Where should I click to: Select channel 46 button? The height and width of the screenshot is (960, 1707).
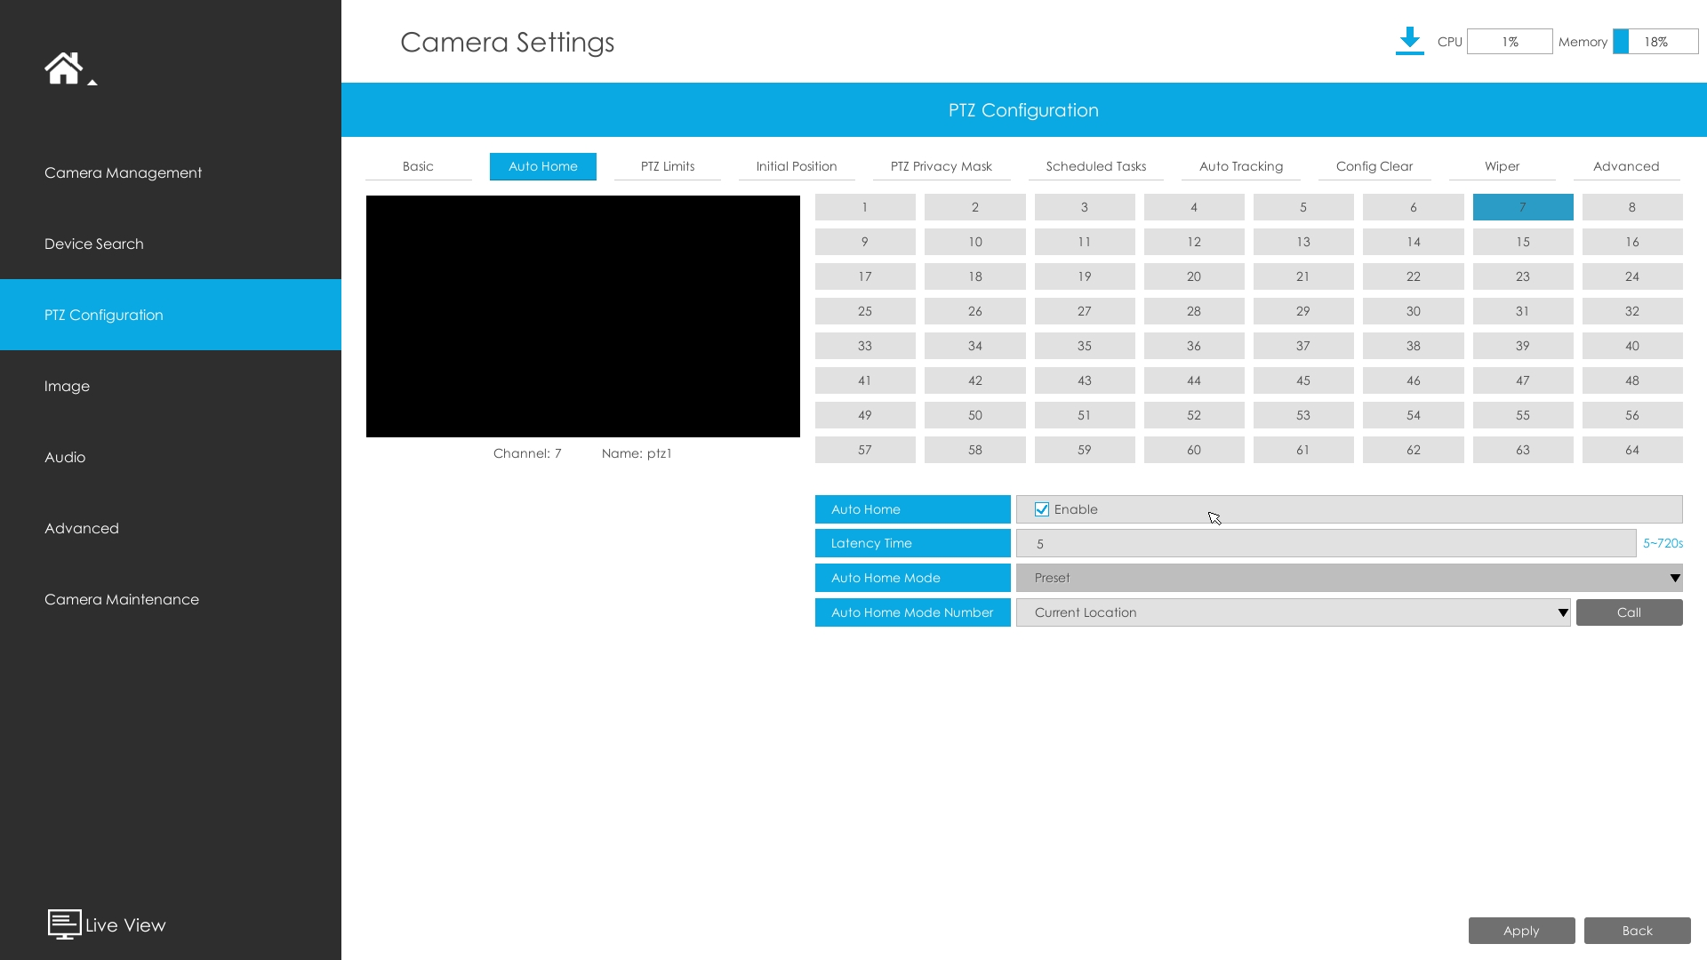pyautogui.click(x=1414, y=380)
